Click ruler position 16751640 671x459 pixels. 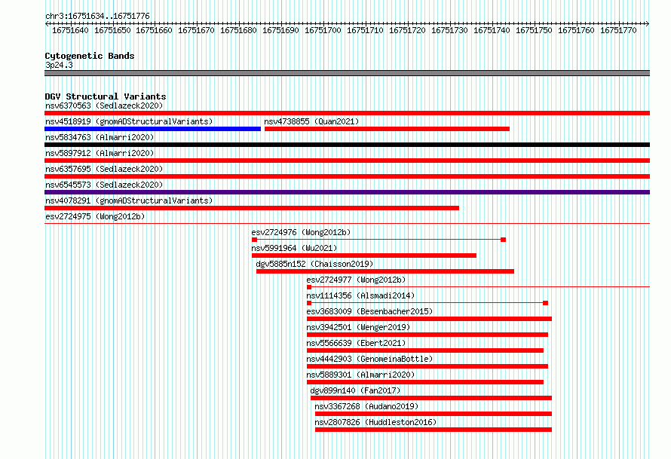(70, 30)
